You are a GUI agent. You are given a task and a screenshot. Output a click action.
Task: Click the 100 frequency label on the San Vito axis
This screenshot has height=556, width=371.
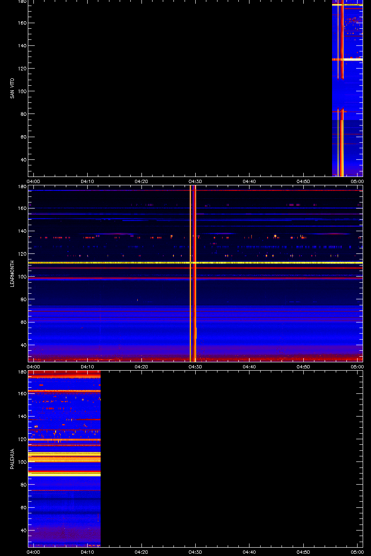[x=22, y=91]
